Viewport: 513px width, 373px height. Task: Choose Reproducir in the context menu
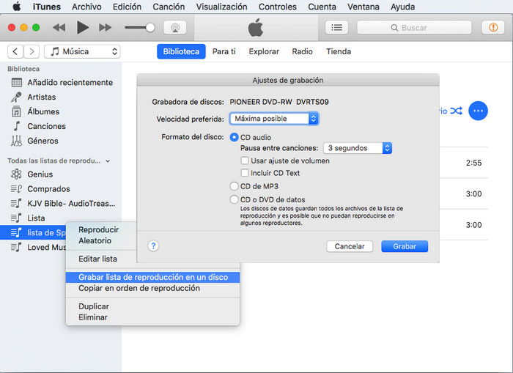[98, 229]
